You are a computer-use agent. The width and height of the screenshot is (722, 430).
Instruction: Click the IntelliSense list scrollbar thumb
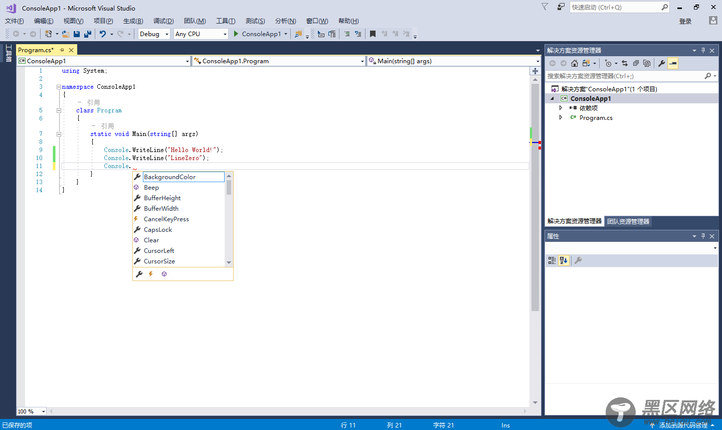pyautogui.click(x=229, y=187)
